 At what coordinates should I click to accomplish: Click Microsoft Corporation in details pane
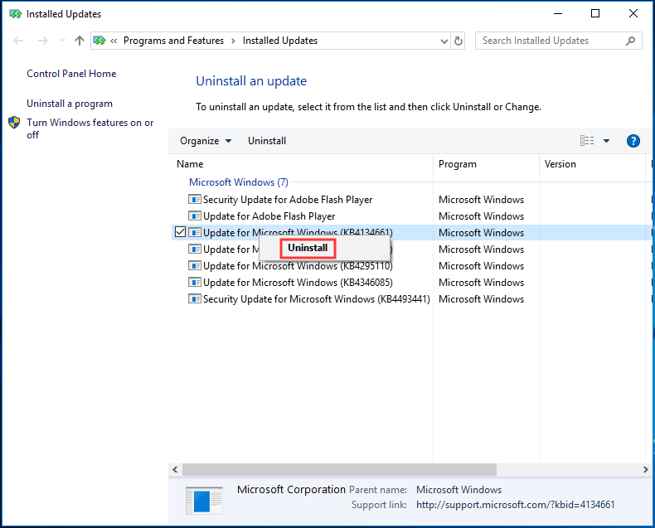291,490
